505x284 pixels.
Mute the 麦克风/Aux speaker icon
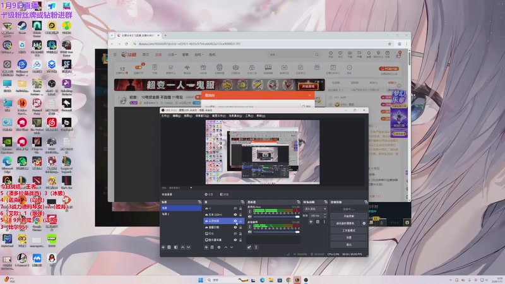(249, 216)
